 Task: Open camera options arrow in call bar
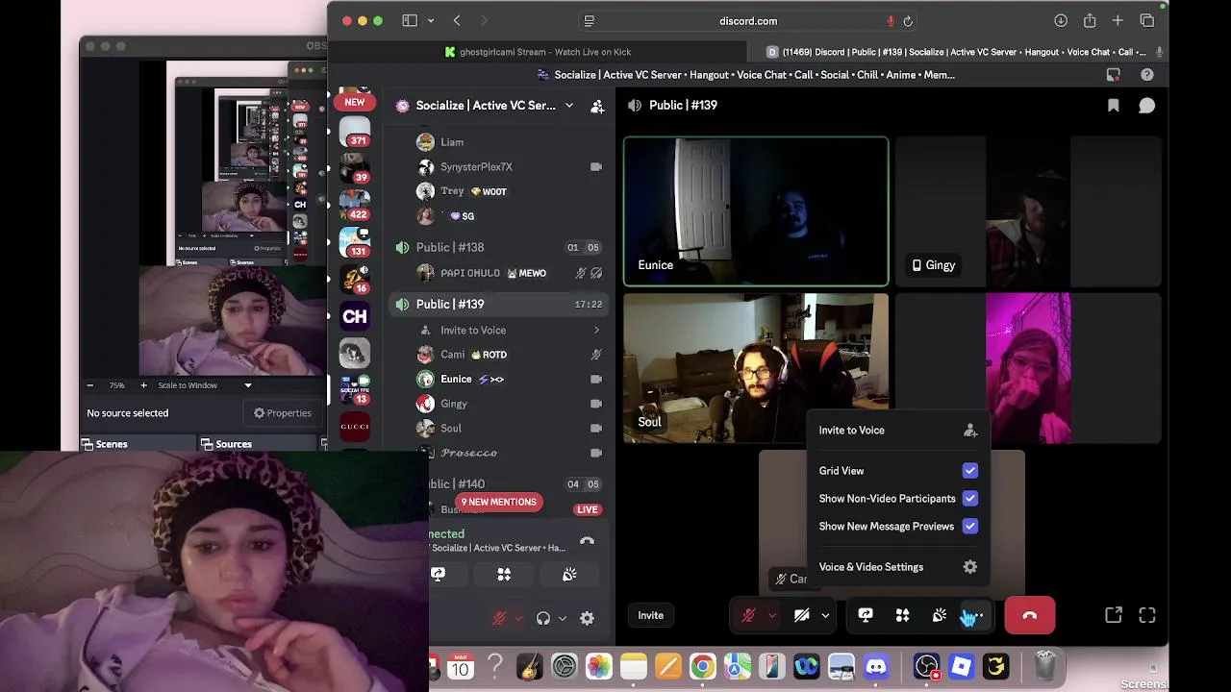[x=825, y=615]
